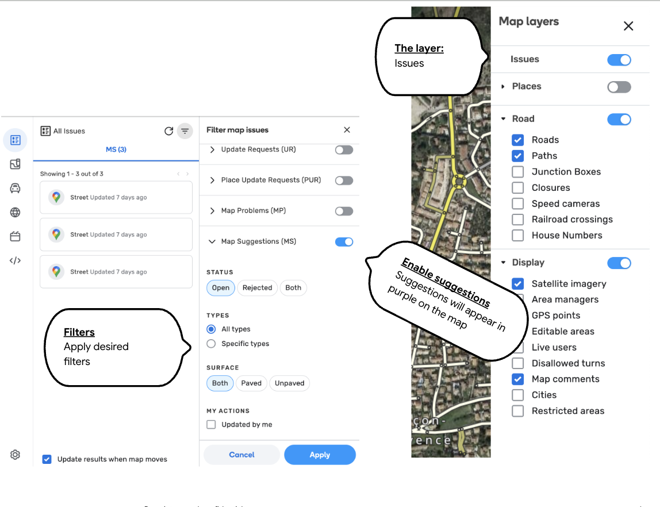This screenshot has height=507, width=660.
Task: Open settings gear in sidebar
Action: (16, 455)
